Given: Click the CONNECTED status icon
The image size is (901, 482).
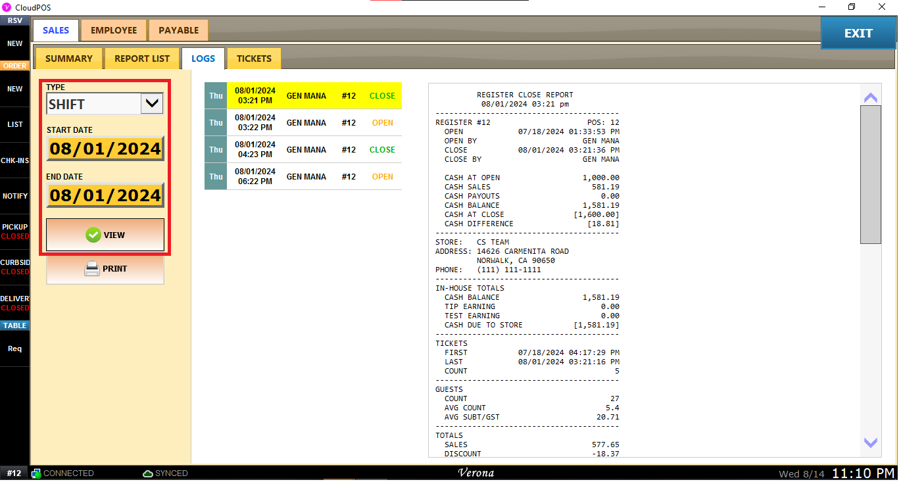Looking at the screenshot, I should click(37, 473).
